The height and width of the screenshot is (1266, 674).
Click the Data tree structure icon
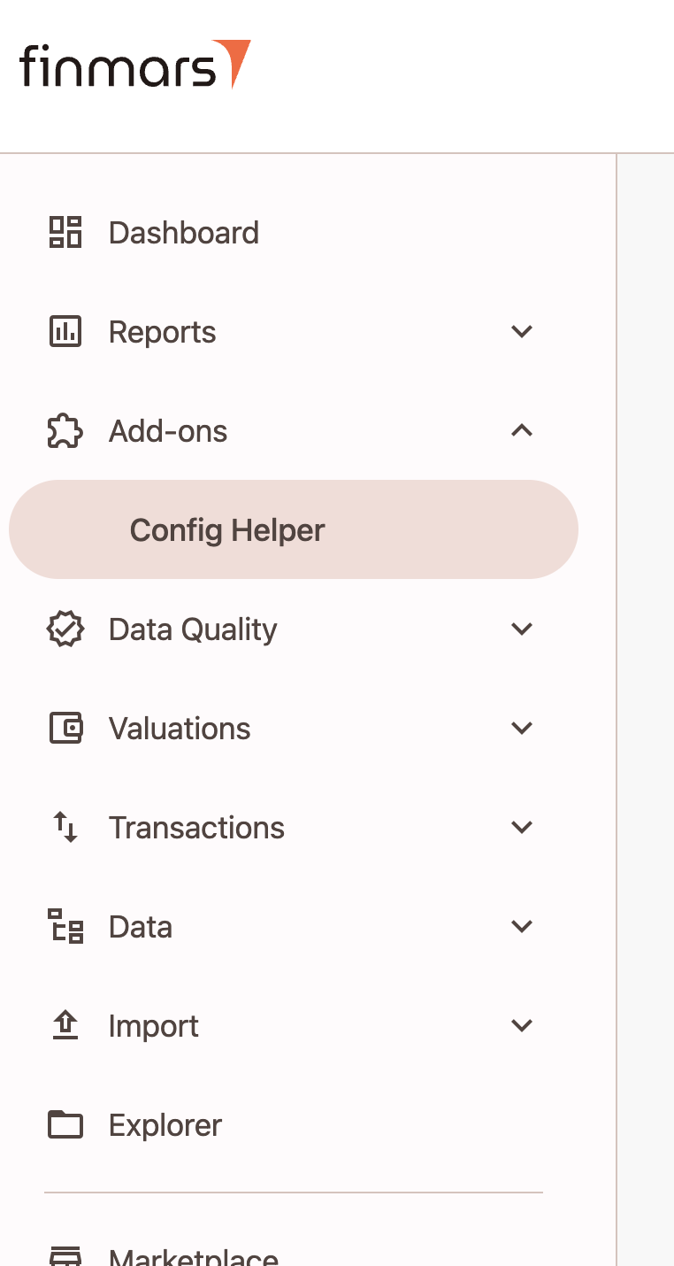pos(65,927)
